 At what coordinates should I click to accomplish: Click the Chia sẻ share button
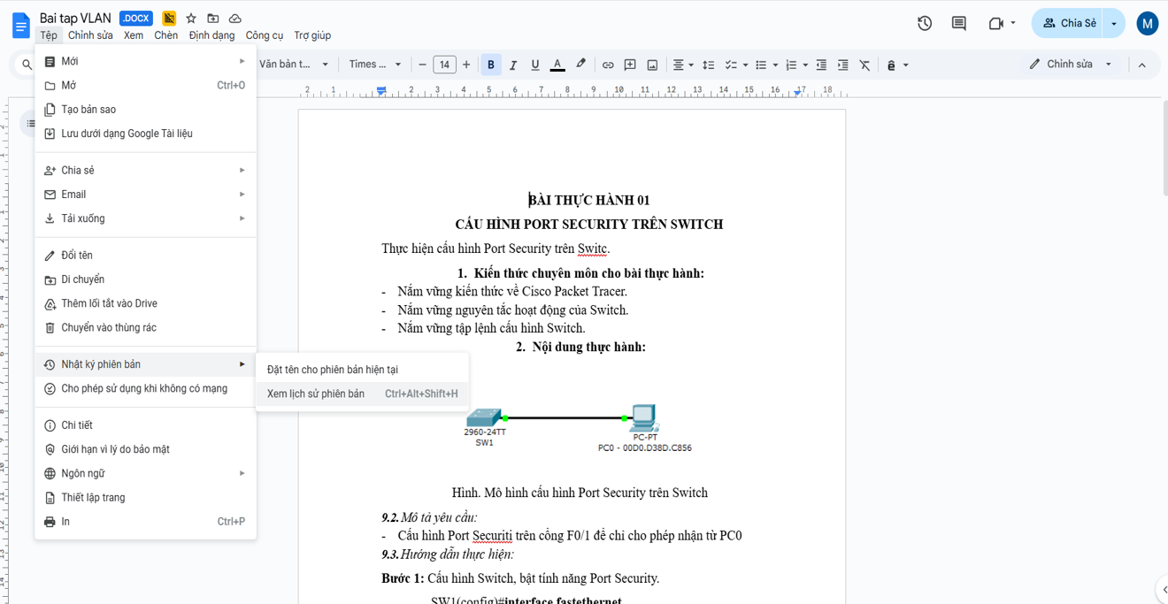1069,24
